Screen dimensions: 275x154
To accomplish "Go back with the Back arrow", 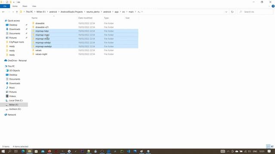I will tap(3, 12).
